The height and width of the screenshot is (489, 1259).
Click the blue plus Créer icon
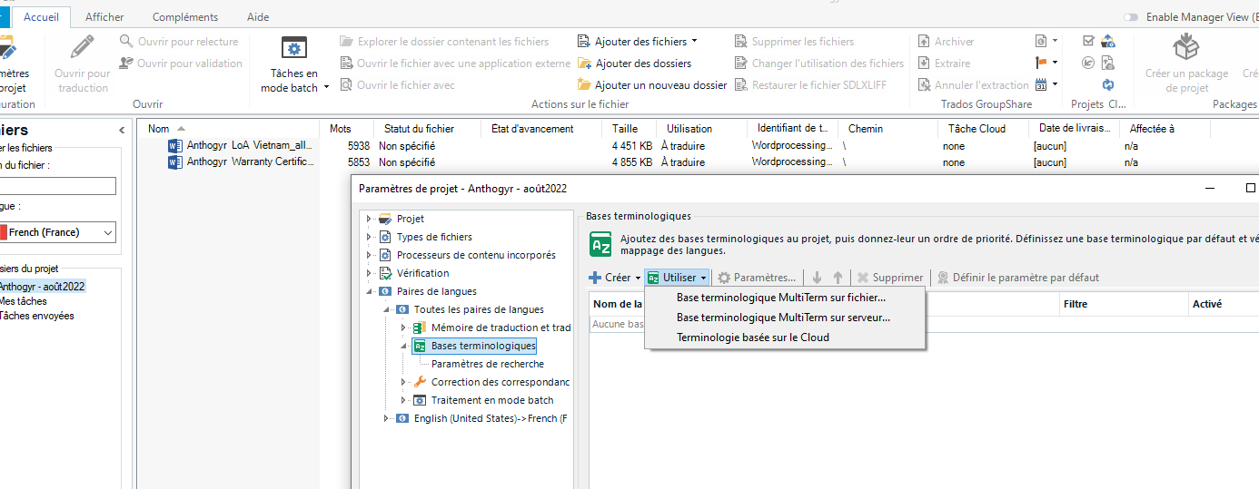click(x=595, y=278)
